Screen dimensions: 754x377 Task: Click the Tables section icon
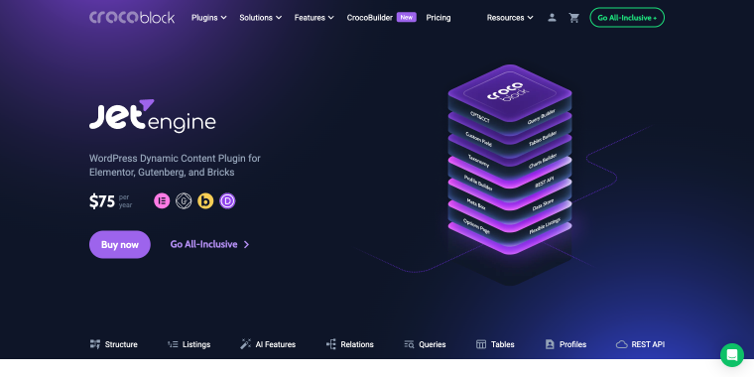click(x=481, y=344)
